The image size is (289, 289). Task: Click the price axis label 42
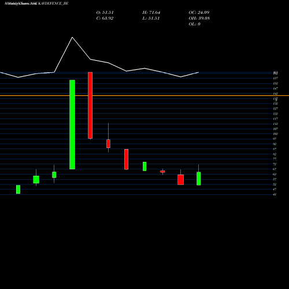tap(275, 194)
